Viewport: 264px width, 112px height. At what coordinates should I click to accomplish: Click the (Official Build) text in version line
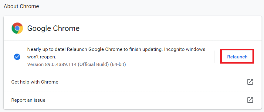93,64
